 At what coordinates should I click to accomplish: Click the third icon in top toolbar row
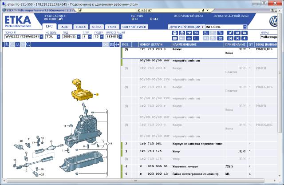pyautogui.click(x=189, y=33)
